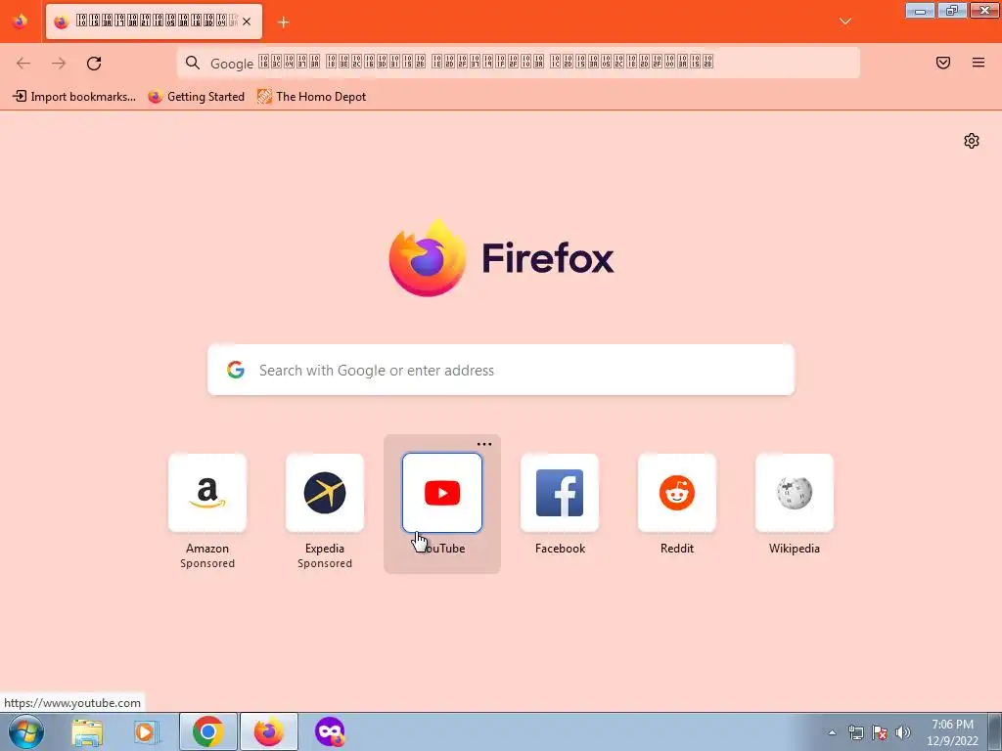Select the active Firefox tab
The height and width of the screenshot is (751, 1002).
(154, 22)
